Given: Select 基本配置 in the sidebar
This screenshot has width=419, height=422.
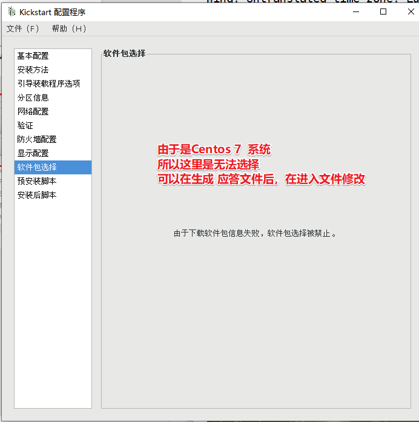Looking at the screenshot, I should click(53, 56).
